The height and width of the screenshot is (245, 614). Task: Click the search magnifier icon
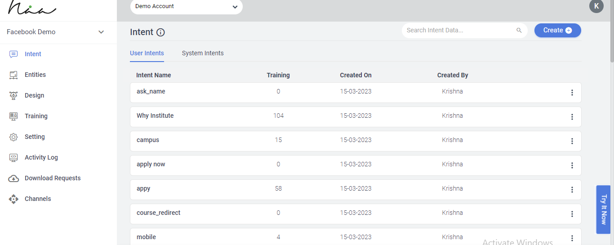pos(519,31)
